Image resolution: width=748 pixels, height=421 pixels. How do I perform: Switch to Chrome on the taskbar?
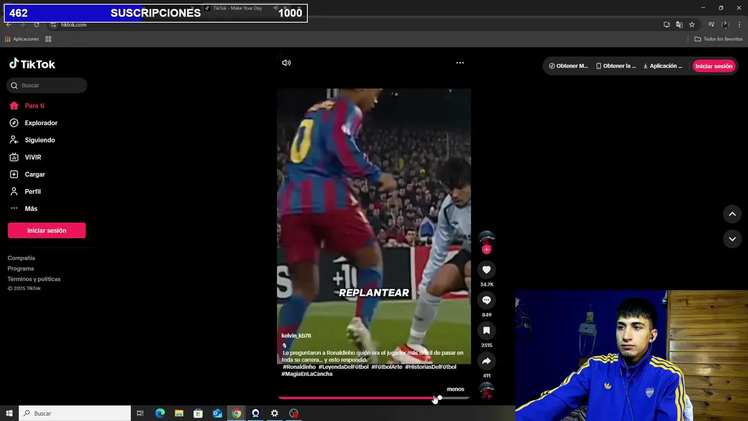click(x=236, y=413)
